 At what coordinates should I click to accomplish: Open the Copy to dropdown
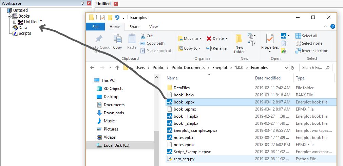(190, 48)
